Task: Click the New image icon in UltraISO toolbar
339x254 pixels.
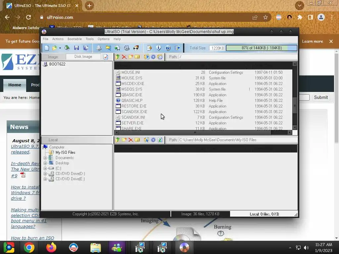Action: (47, 48)
